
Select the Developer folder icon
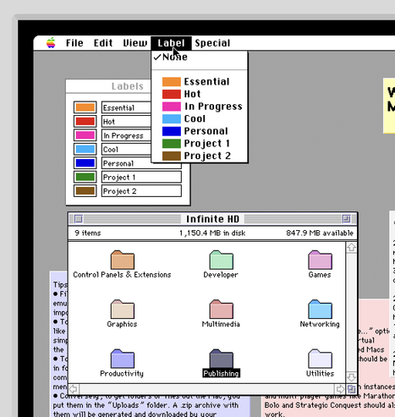coord(222,260)
